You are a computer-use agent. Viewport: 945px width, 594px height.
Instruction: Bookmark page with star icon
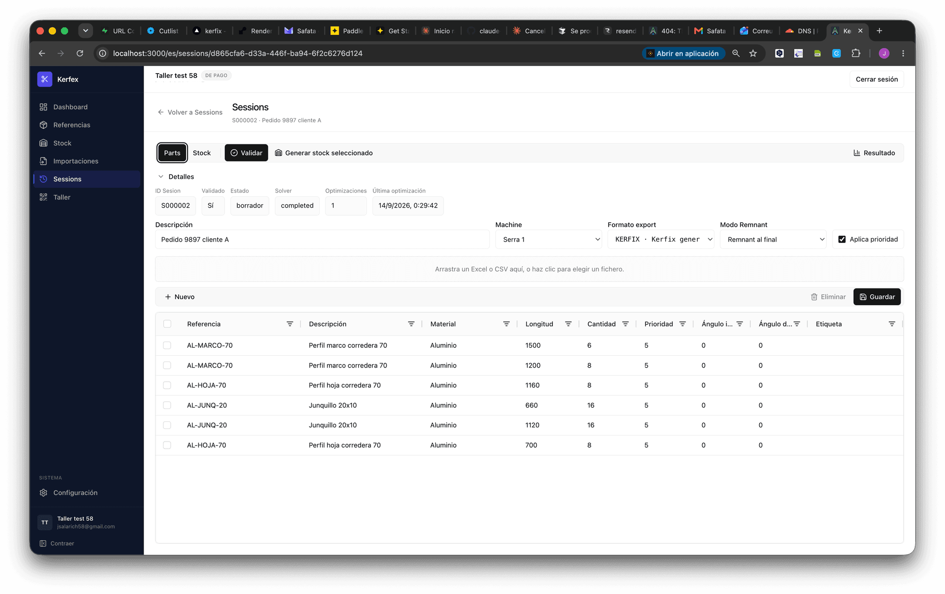pos(753,53)
